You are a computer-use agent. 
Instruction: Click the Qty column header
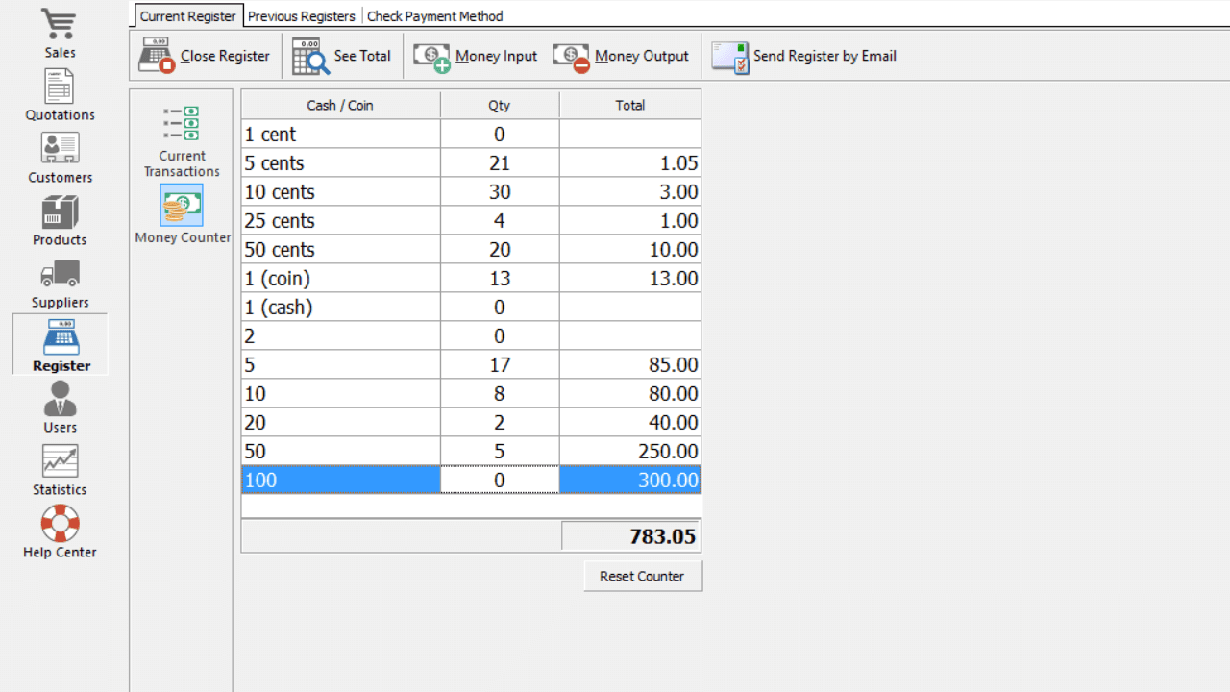tap(500, 105)
